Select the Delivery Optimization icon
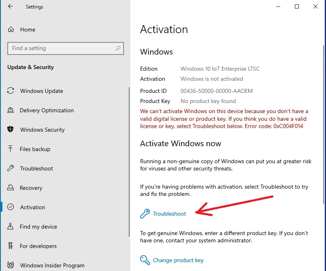Image resolution: width=326 pixels, height=271 pixels. pyautogui.click(x=11, y=110)
